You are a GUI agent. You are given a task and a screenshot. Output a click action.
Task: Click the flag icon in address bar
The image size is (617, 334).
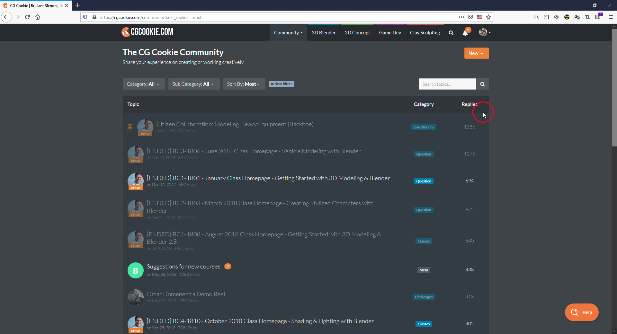(x=479, y=17)
